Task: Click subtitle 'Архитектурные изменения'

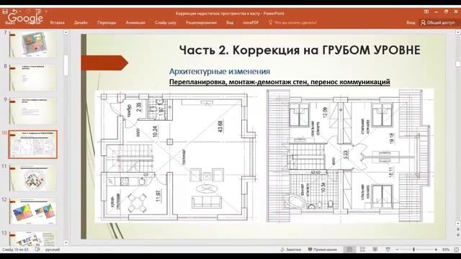Action: 219,71
